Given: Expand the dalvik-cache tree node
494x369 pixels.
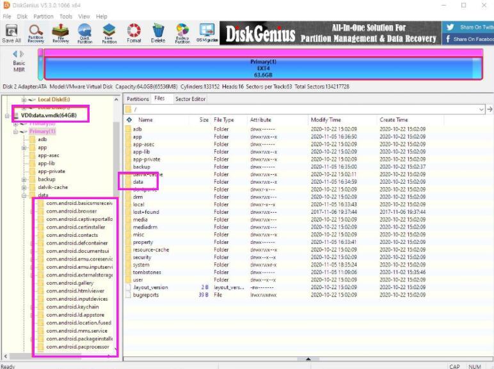Looking at the screenshot, I should click(x=24, y=187).
